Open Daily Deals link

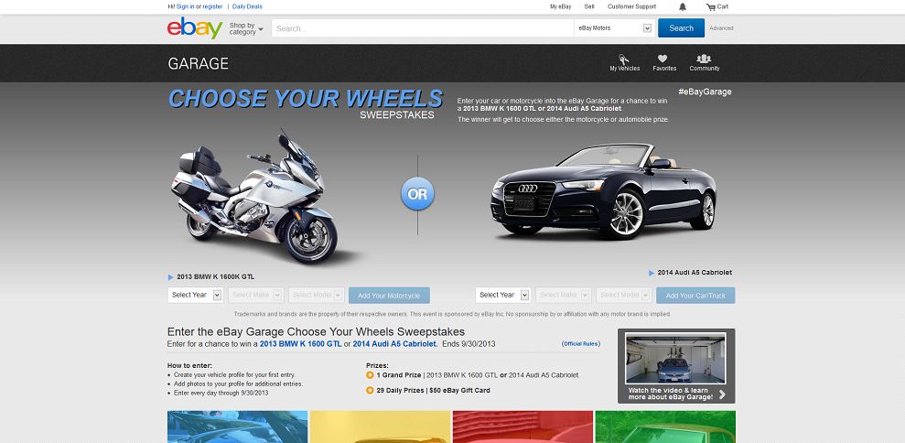tap(247, 7)
